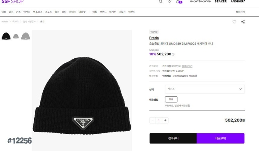The image size is (259, 151).
Task: Open the 럭셔리 category menu
Action: [x=27, y=12]
